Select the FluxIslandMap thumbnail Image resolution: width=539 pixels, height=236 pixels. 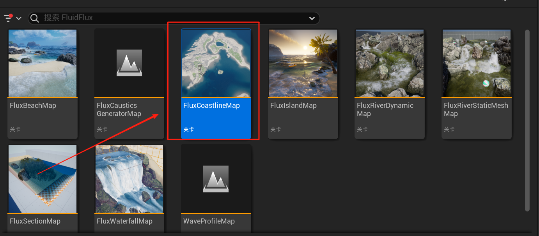coord(303,63)
